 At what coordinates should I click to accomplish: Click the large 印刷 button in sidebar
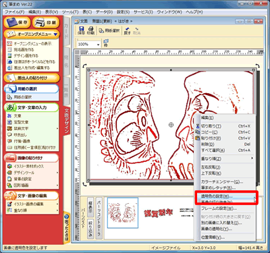[x=46, y=22]
